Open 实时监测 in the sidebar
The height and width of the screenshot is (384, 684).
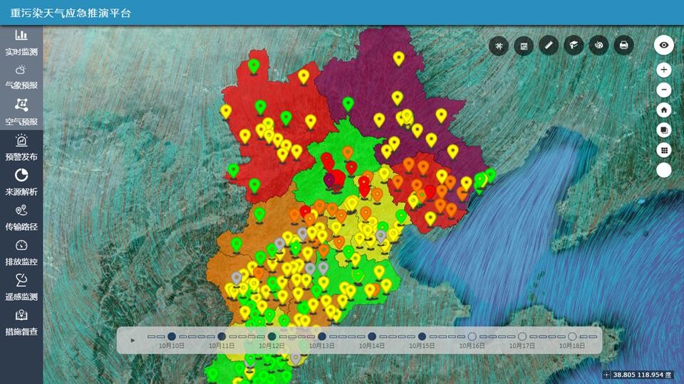tap(21, 42)
